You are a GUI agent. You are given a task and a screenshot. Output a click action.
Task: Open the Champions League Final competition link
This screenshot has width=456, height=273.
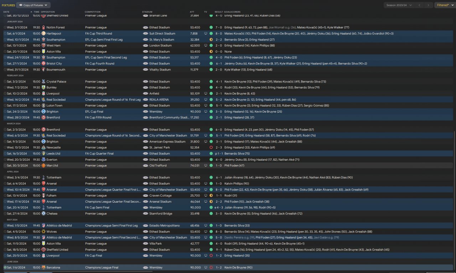coord(102,268)
